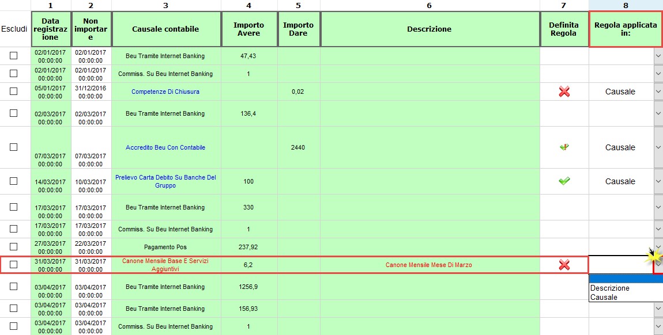This screenshot has height=335, width=663.
Task: Click the Definita Regola column header
Action: pos(564,29)
